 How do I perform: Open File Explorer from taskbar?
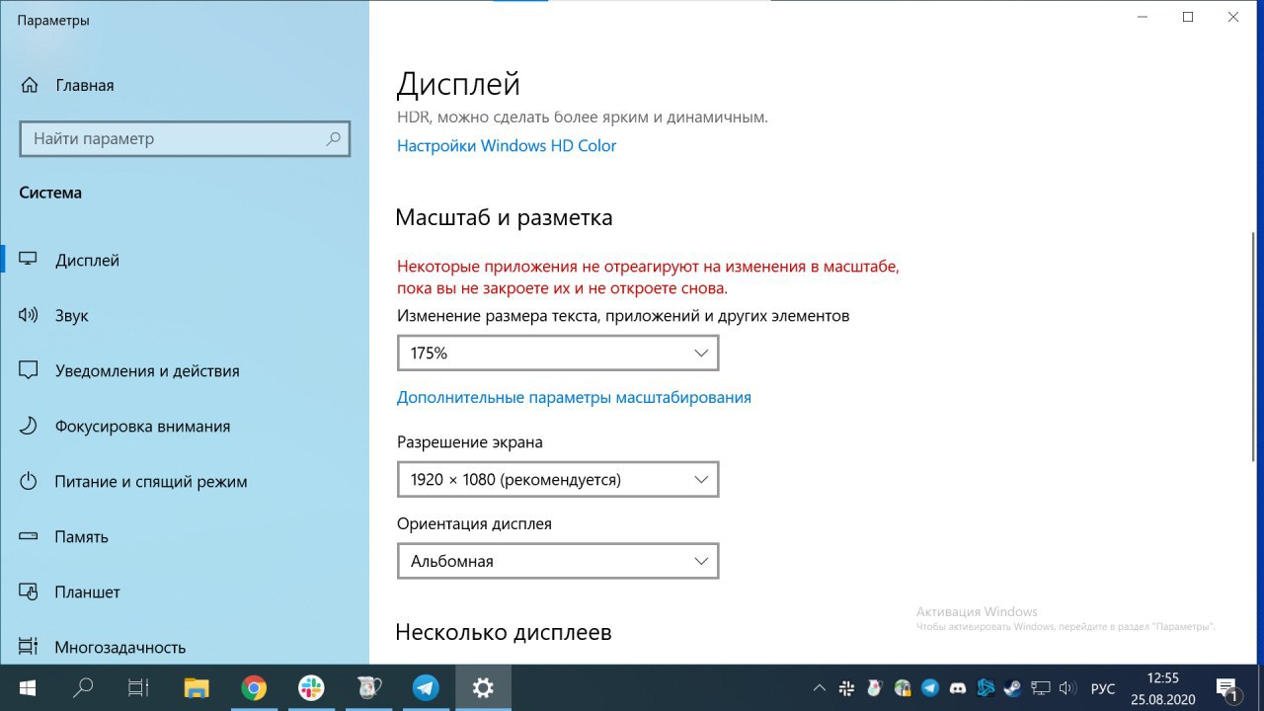pos(197,688)
